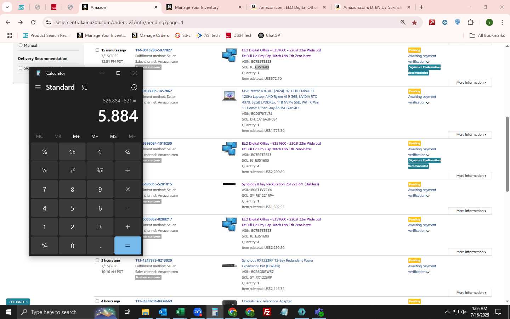Open order link 113-1217875-0213020
The width and height of the screenshot is (510, 319).
pos(153,260)
